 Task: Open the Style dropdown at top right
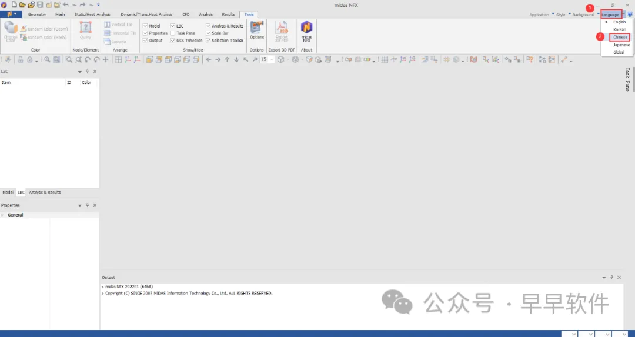coord(563,15)
